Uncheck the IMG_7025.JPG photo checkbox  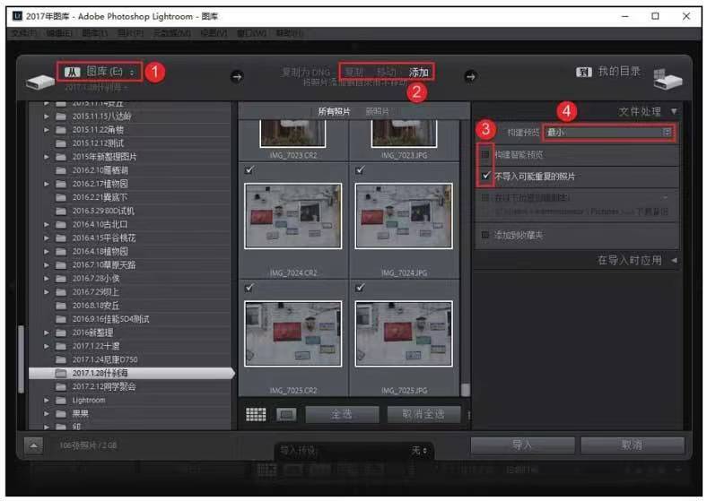[x=361, y=288]
